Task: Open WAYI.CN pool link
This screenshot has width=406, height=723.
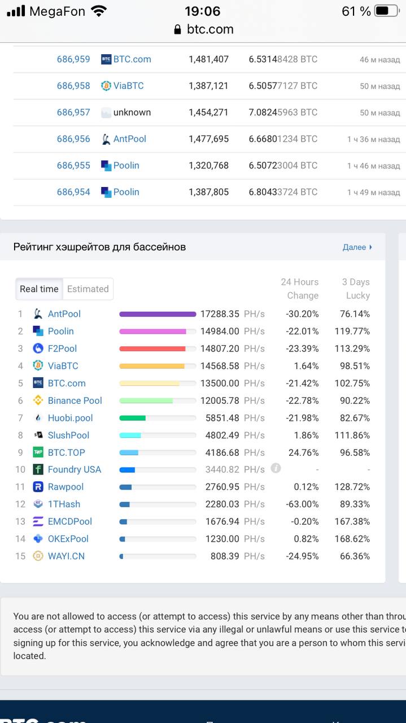Action: pyautogui.click(x=66, y=556)
